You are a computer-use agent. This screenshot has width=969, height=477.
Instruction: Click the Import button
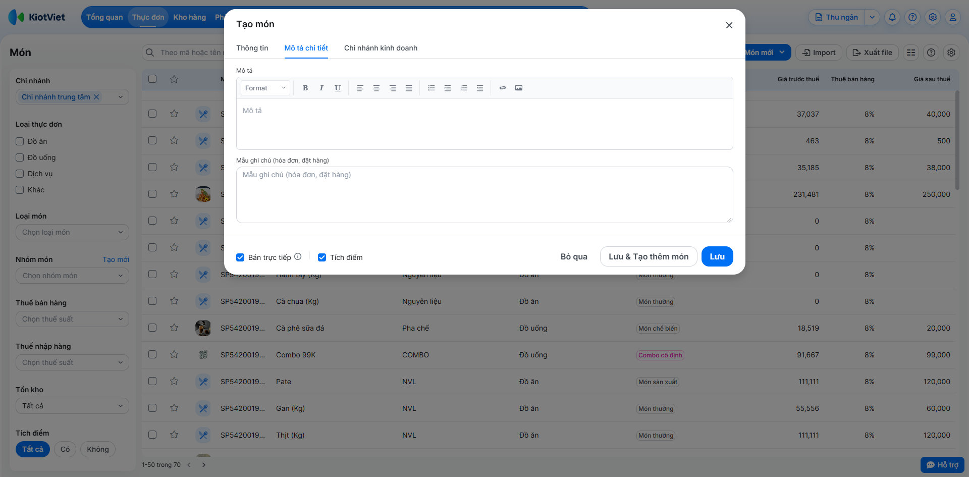819,52
